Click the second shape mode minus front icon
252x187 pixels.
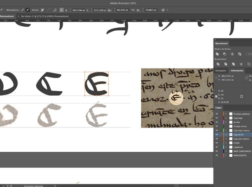(225, 54)
